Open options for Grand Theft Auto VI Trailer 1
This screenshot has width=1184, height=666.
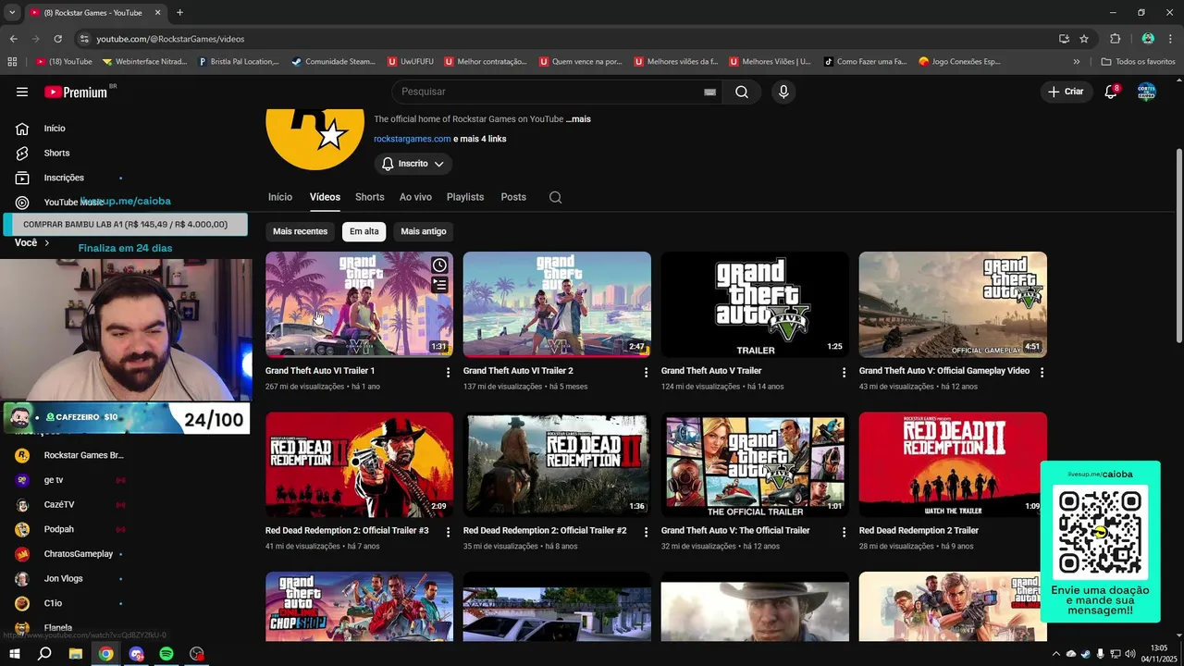[448, 372]
